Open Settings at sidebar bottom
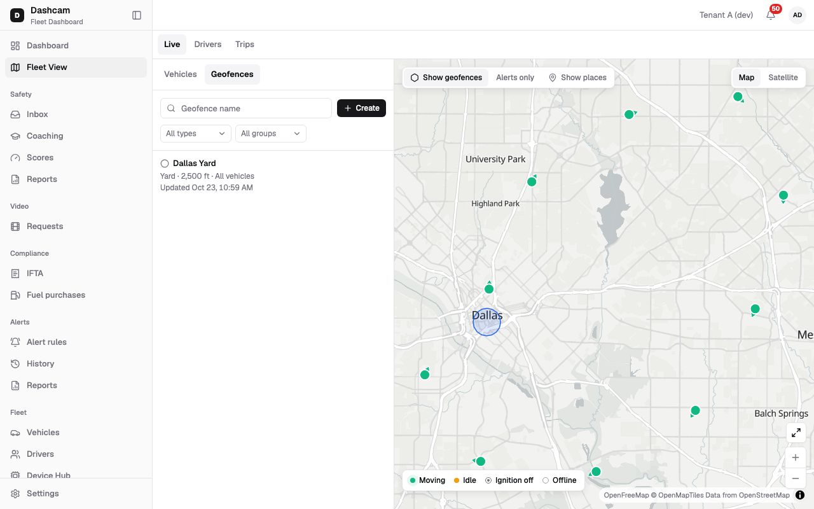The width and height of the screenshot is (814, 509). [76, 494]
